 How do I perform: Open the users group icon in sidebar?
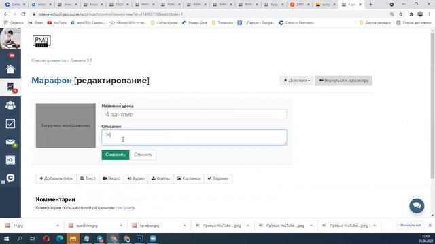10,105
